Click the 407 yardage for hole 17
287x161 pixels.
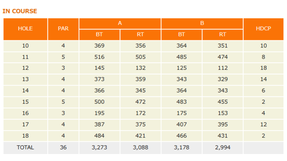(181, 125)
